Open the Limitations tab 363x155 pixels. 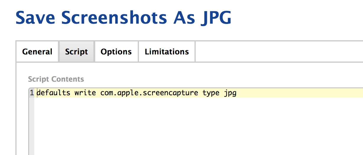point(167,52)
